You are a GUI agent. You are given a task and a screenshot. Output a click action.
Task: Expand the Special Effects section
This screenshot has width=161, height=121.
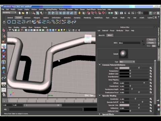(x=100, y=114)
